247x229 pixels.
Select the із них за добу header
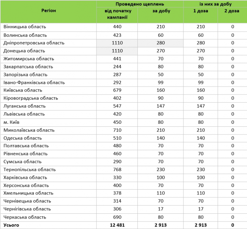pos(215,4)
